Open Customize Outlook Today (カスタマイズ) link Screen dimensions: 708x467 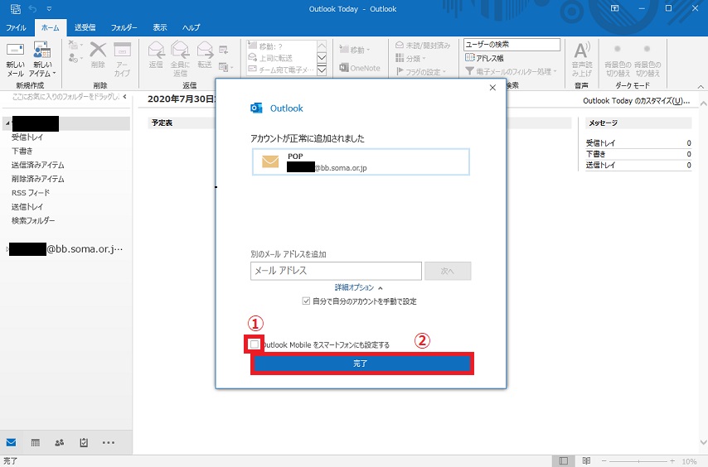pyautogui.click(x=636, y=100)
